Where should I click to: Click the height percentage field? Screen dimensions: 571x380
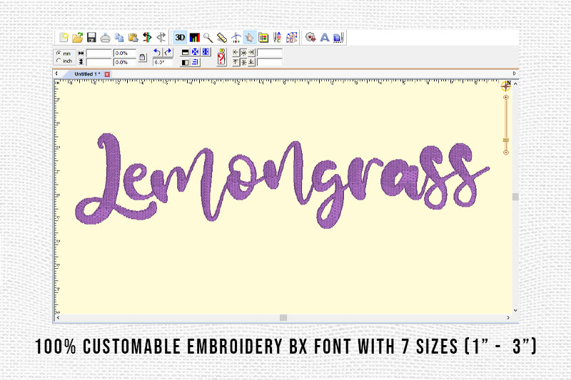124,62
